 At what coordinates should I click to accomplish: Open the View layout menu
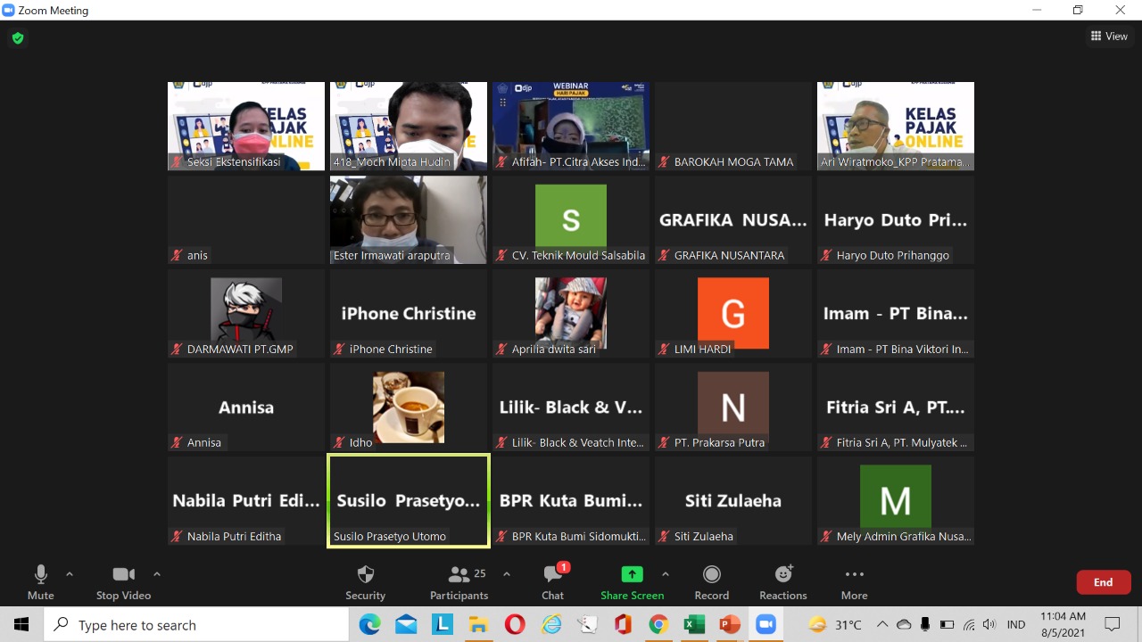[1109, 37]
